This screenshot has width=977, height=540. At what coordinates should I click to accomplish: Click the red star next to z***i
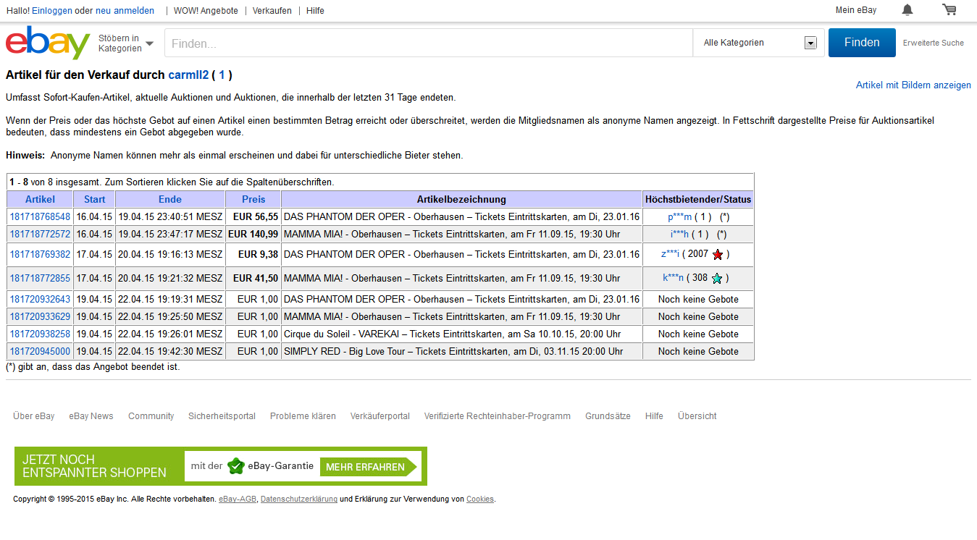tap(718, 254)
